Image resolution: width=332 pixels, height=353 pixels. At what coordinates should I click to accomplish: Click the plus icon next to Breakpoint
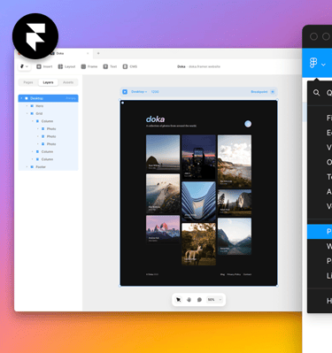coord(273,92)
